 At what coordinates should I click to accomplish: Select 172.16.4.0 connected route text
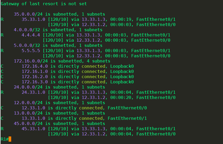coord(78,66)
